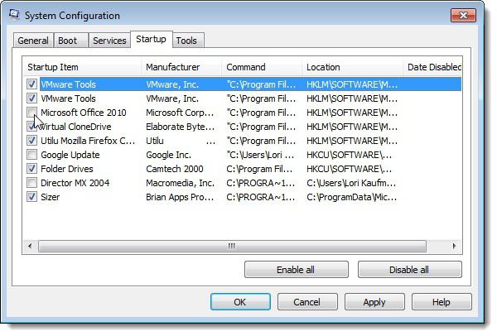Click the horizontal scrollbar right arrow
The image size is (497, 336).
(454, 246)
